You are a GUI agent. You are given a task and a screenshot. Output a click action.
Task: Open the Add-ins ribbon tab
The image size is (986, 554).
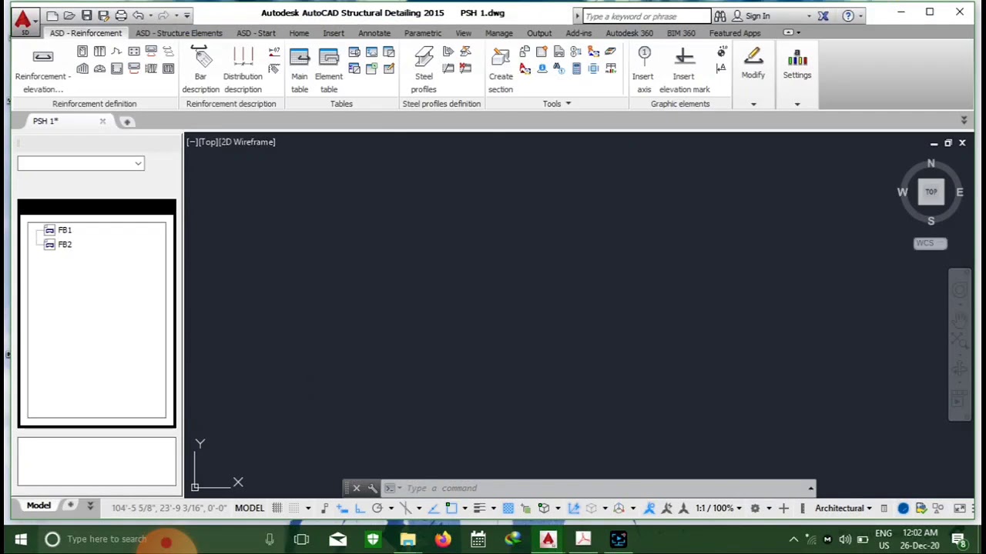coord(579,33)
